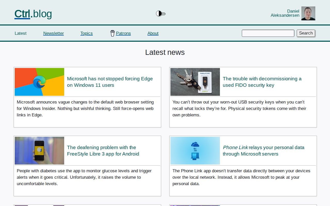Open the About page
Screen dimensions: 330x206
tap(153, 33)
